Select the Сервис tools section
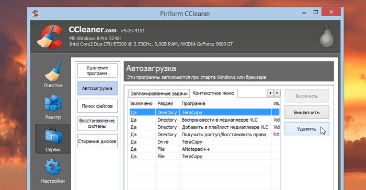This screenshot has width=366, height=190. (x=53, y=139)
